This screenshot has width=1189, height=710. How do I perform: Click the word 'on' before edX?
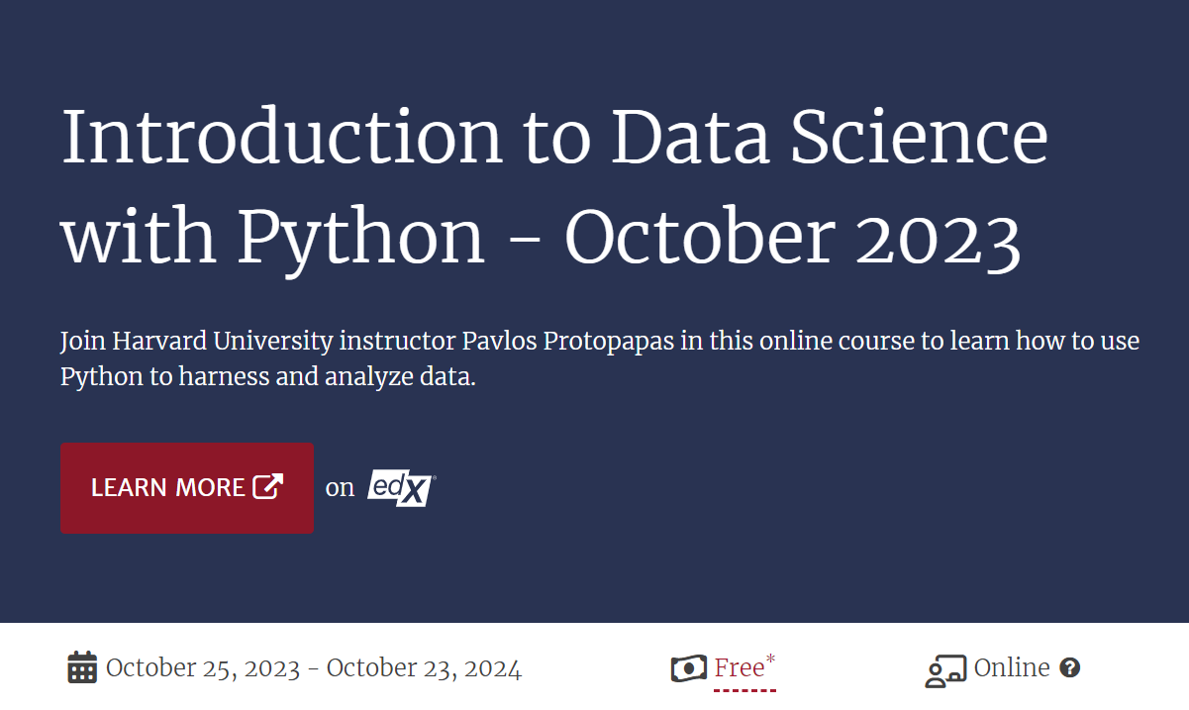[340, 487]
